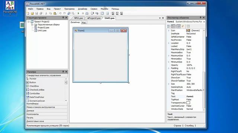Image resolution: width=238 pixels, height=133 pixels.
Task: Open the Файл menu
Action: tap(30, 9)
